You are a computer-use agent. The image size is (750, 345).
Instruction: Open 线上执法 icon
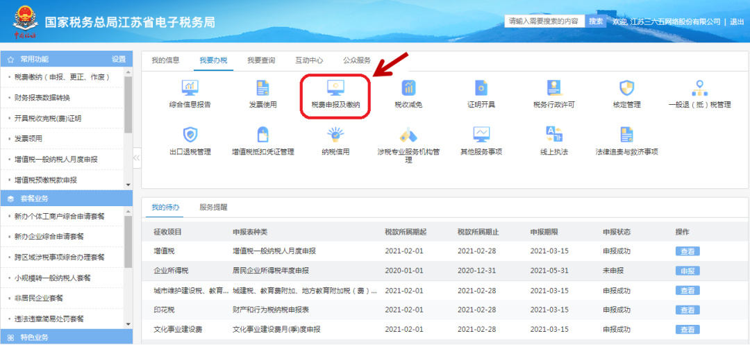[x=554, y=134]
